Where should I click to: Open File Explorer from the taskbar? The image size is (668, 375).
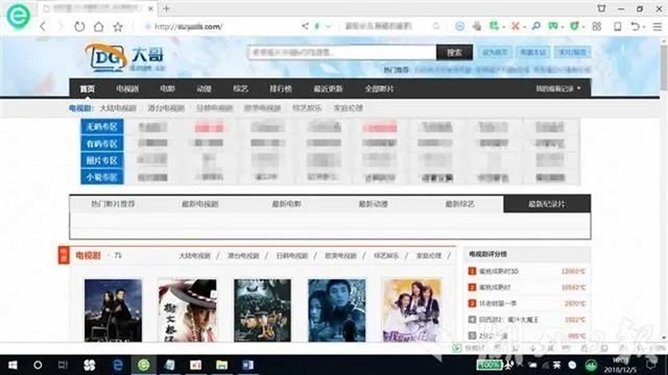coord(222,365)
